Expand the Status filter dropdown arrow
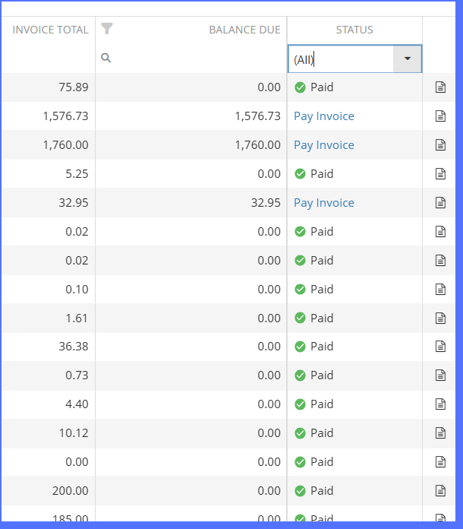Viewport: 463px width, 529px height. tap(408, 59)
